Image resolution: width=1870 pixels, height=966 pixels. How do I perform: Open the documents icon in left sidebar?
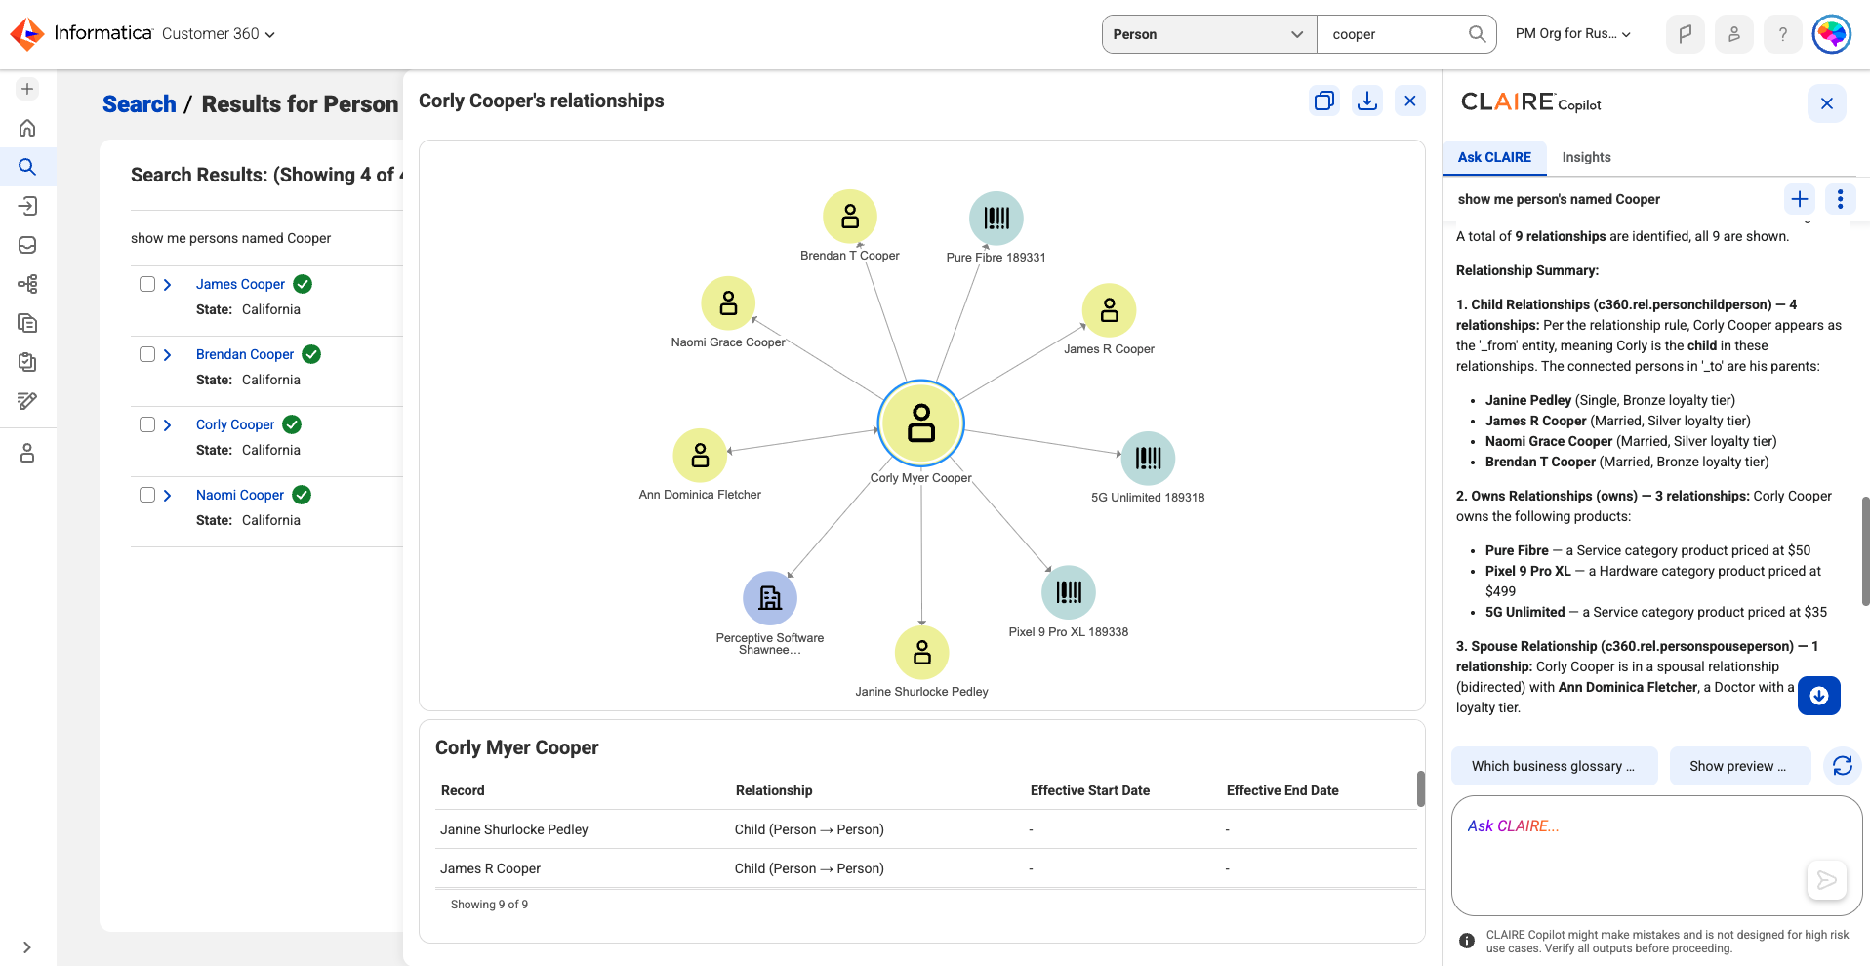coord(27,323)
